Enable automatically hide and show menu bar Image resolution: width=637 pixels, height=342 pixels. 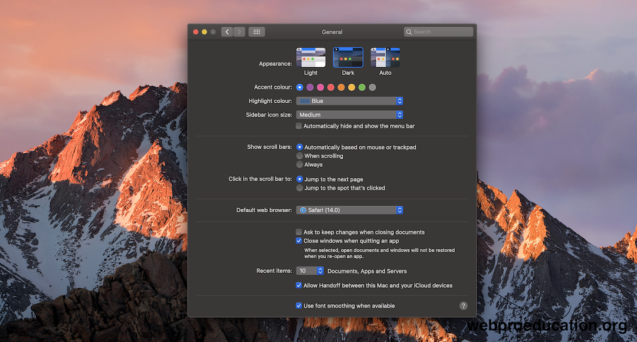[x=299, y=126]
